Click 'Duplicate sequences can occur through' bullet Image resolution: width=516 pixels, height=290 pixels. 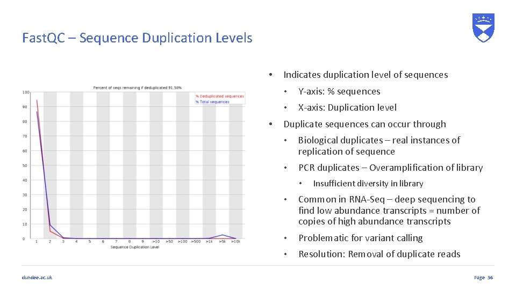[364, 124]
